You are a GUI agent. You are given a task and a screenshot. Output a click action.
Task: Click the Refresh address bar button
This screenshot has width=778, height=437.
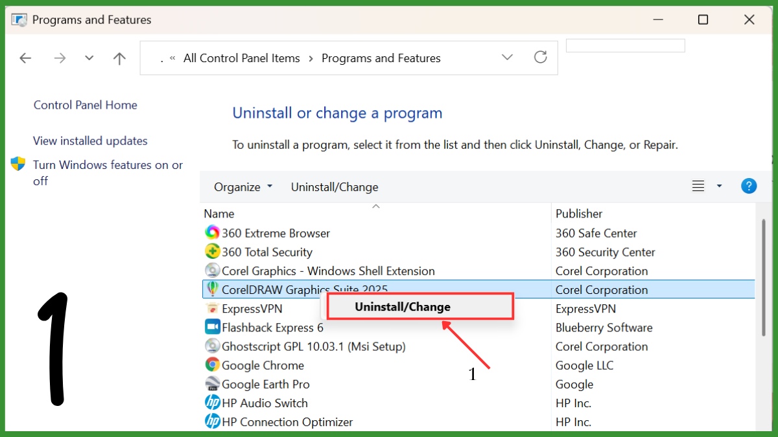541,57
